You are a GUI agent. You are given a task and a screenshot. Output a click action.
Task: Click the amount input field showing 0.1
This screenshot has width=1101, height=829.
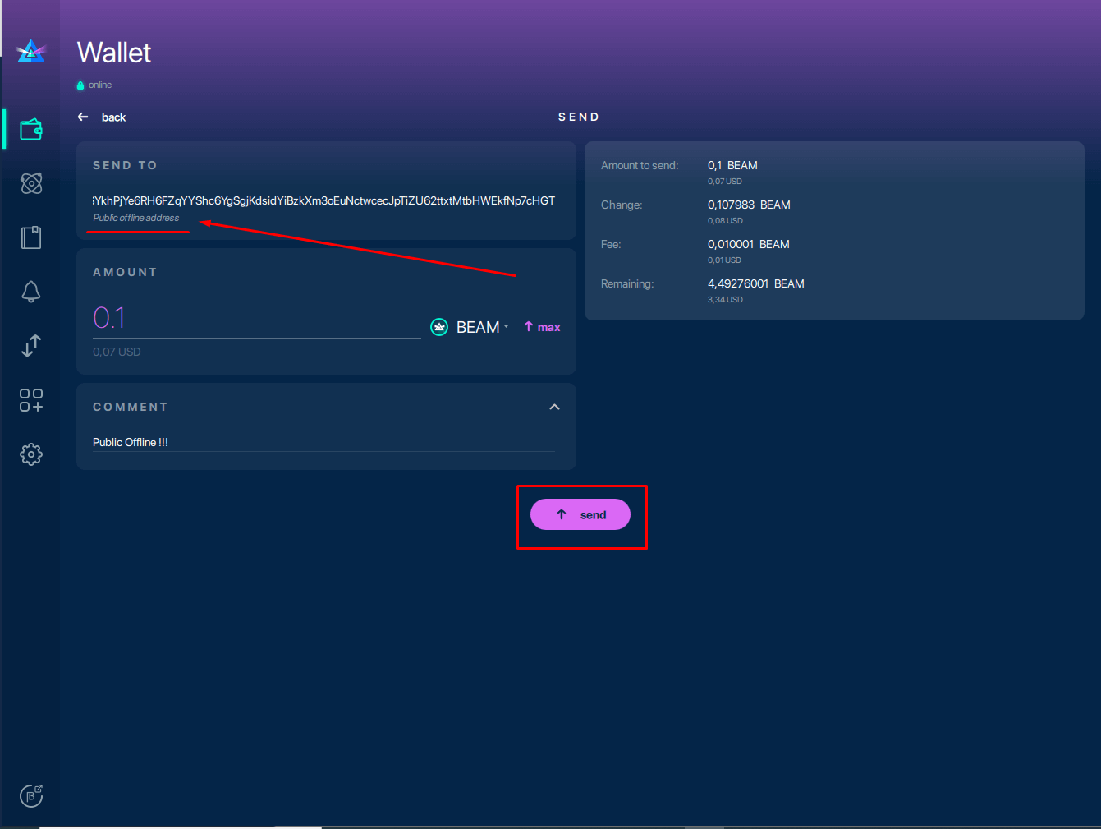pos(256,319)
